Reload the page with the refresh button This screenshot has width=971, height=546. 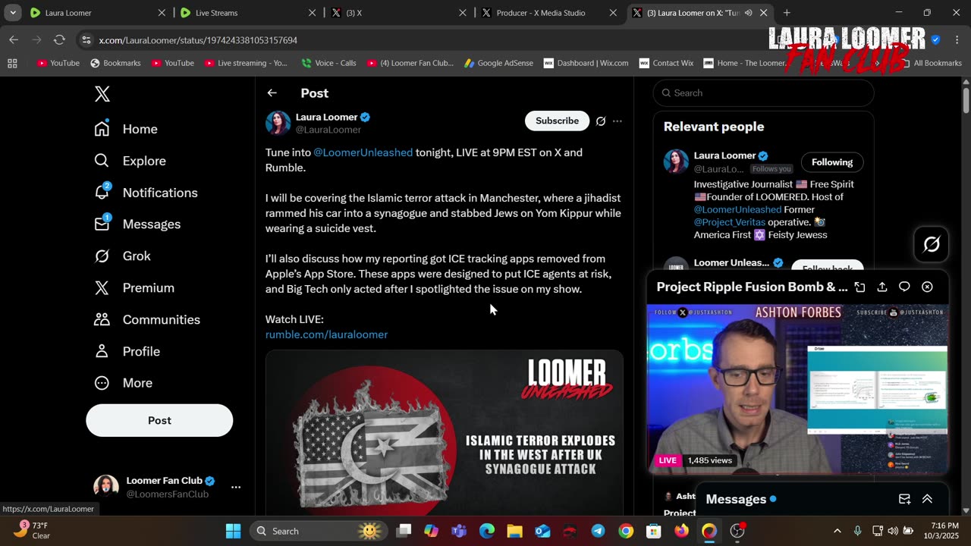click(59, 39)
